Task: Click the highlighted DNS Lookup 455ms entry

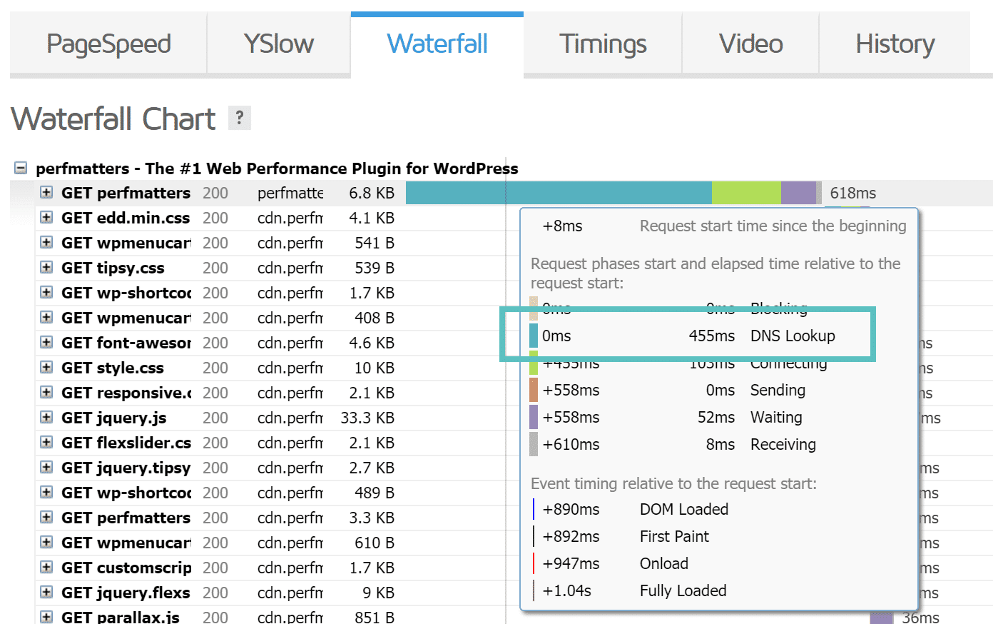Action: click(687, 336)
